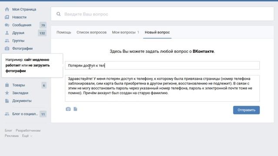The width and height of the screenshot is (278, 156).
Task: Open the Моя Страница home icon
Action: tap(7, 9)
